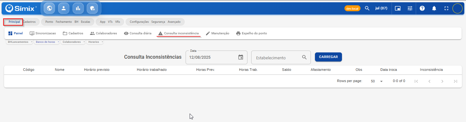Viewport: 466px width, 122px height.
Task: Go to last page of table
Action: tap(455, 81)
